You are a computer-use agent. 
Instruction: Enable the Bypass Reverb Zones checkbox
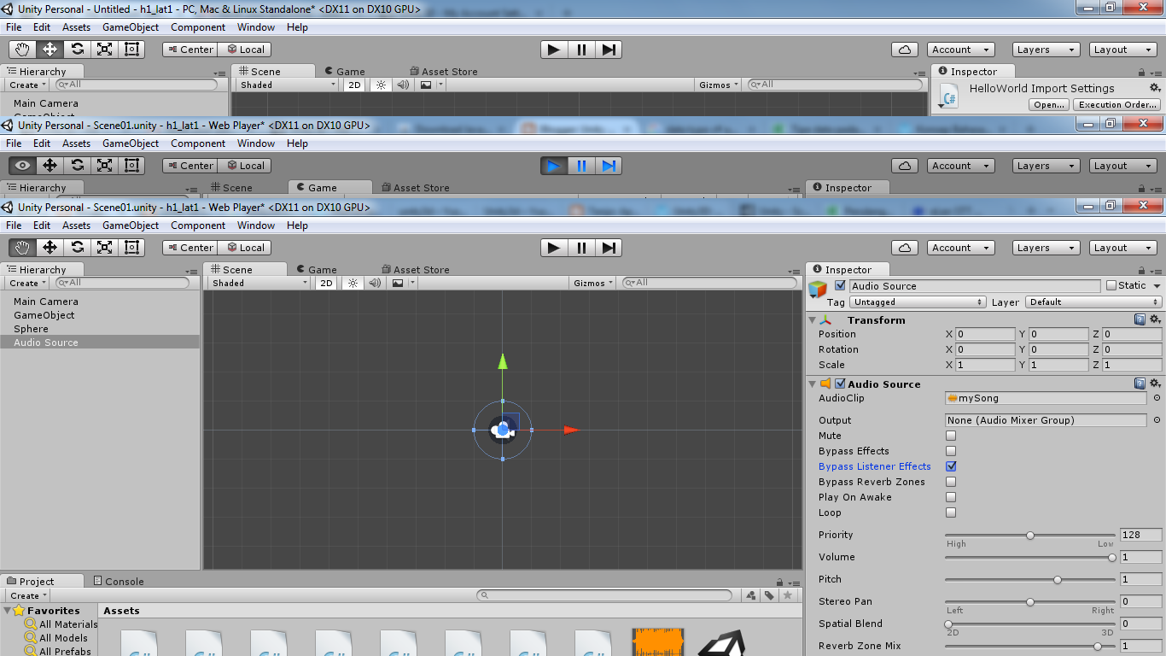point(951,482)
